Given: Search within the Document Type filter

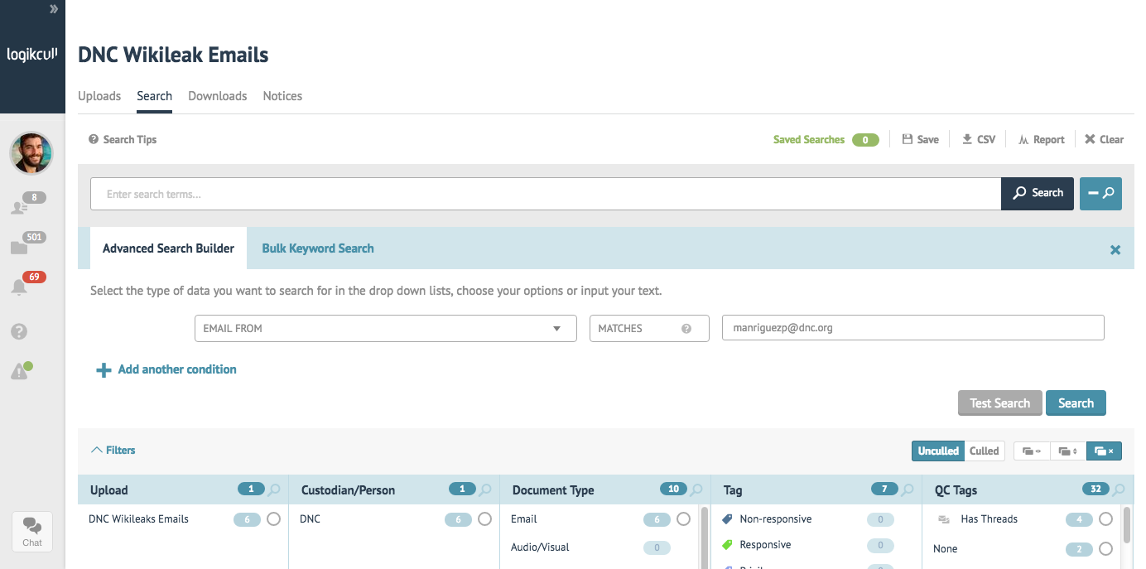Looking at the screenshot, I should 696,489.
